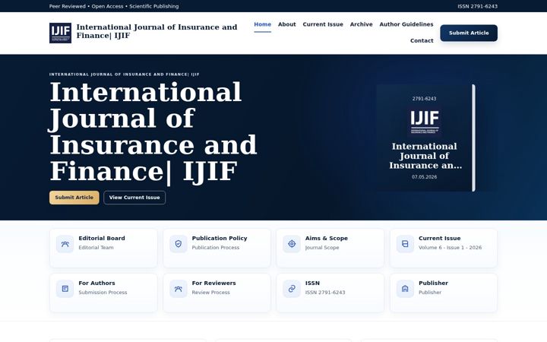Viewport: 547px width, 342px height.
Task: Click the Editorial Board people icon
Action: 65,244
